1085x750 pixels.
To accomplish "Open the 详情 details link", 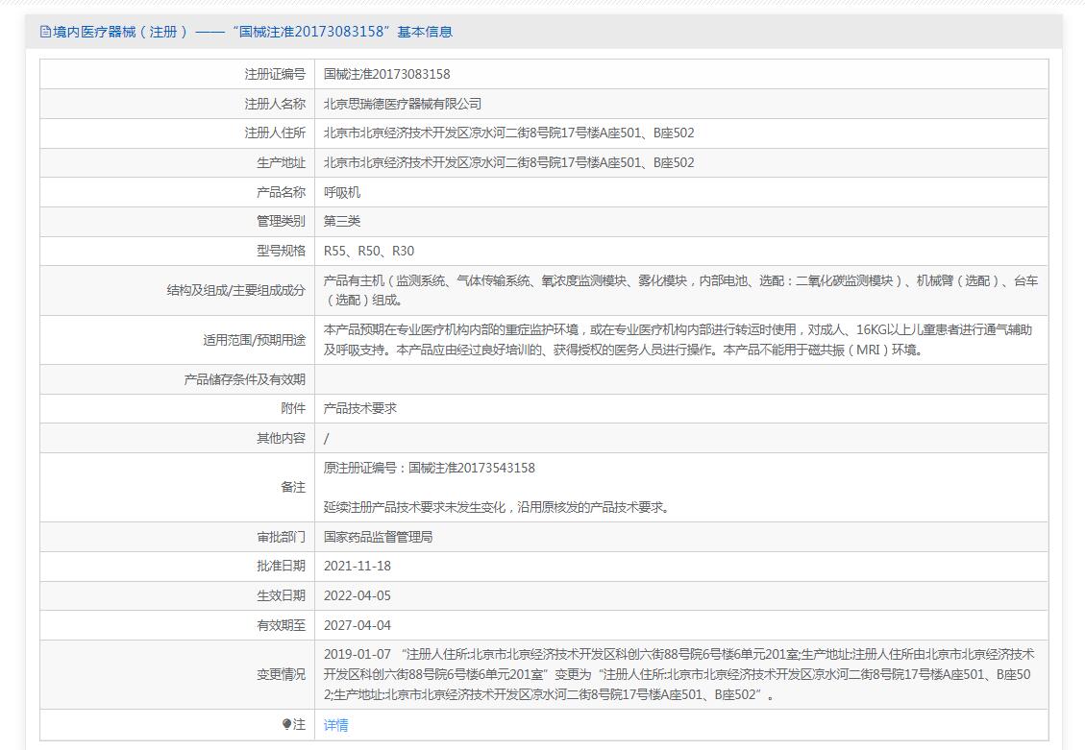I will pos(335,725).
